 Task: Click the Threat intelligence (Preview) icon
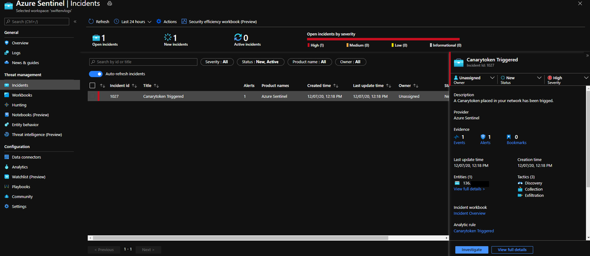point(6,134)
